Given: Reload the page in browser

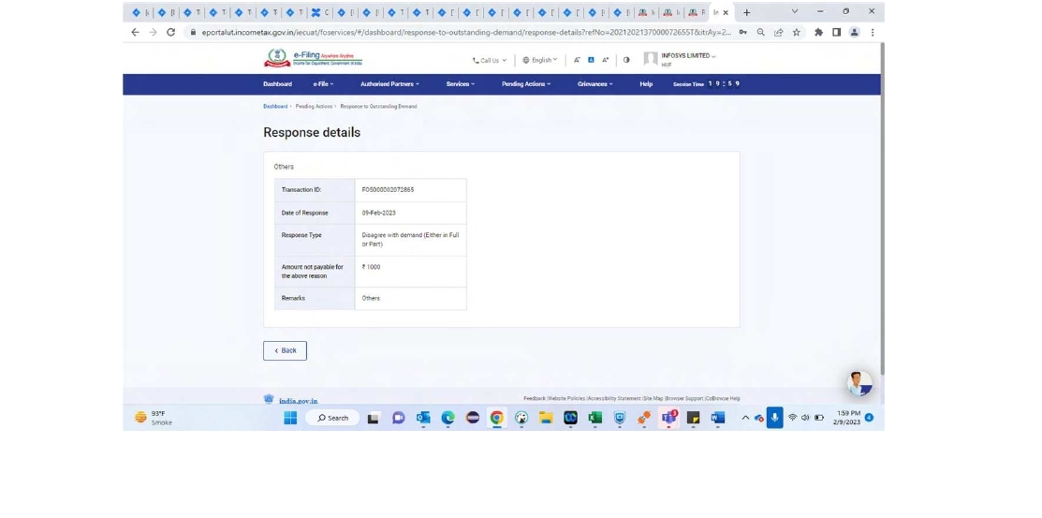Looking at the screenshot, I should pyautogui.click(x=170, y=32).
